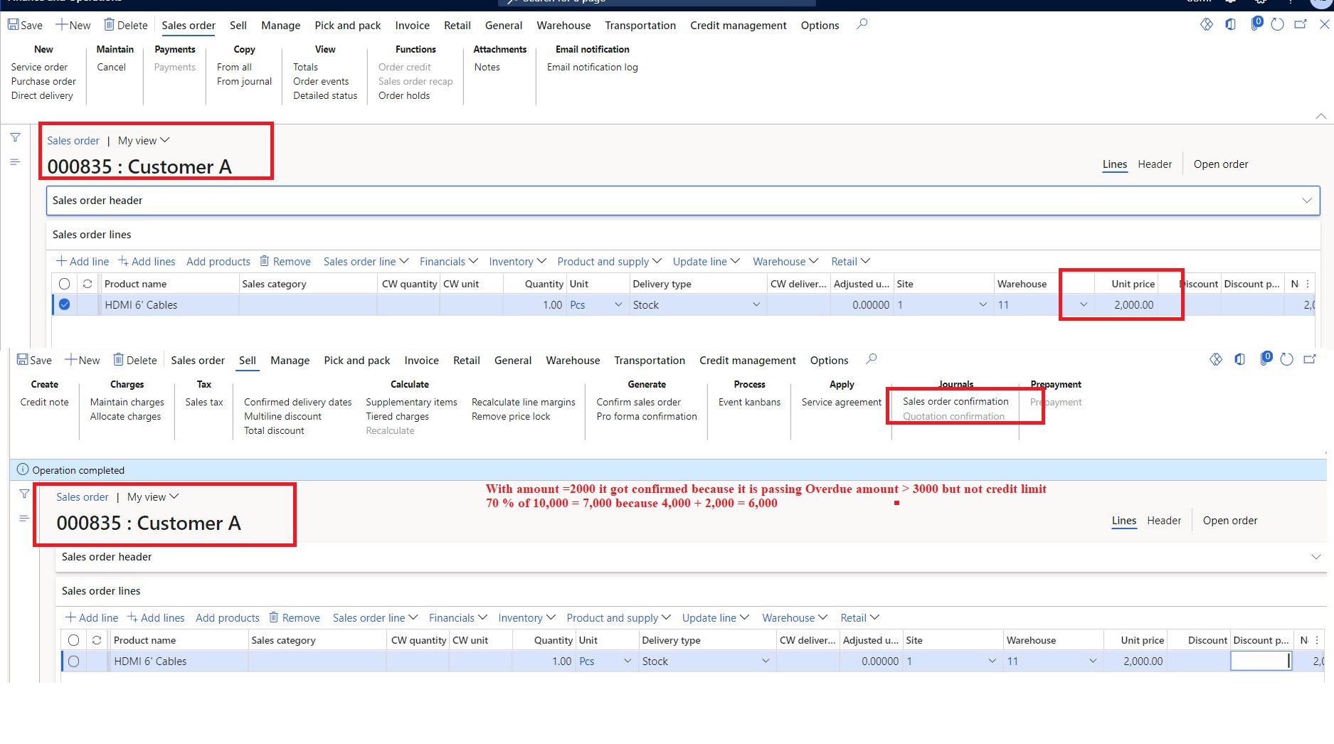The image size is (1334, 744).
Task: Switch to the Warehouse ribbon tab
Action: [563, 25]
